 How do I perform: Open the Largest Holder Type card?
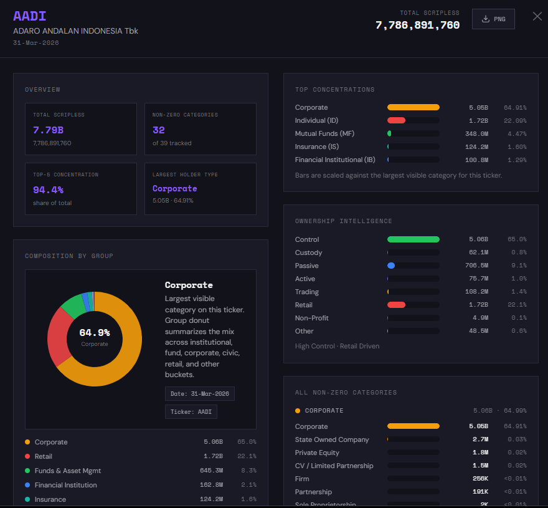click(200, 189)
